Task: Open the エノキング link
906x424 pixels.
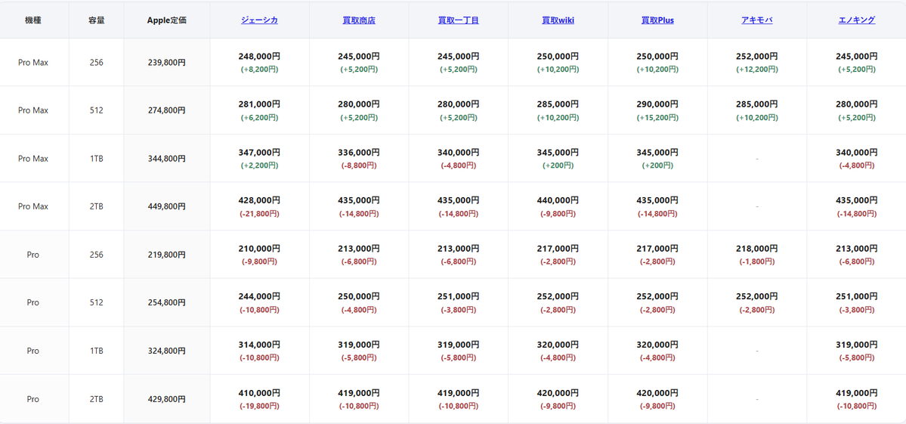Action: click(856, 20)
